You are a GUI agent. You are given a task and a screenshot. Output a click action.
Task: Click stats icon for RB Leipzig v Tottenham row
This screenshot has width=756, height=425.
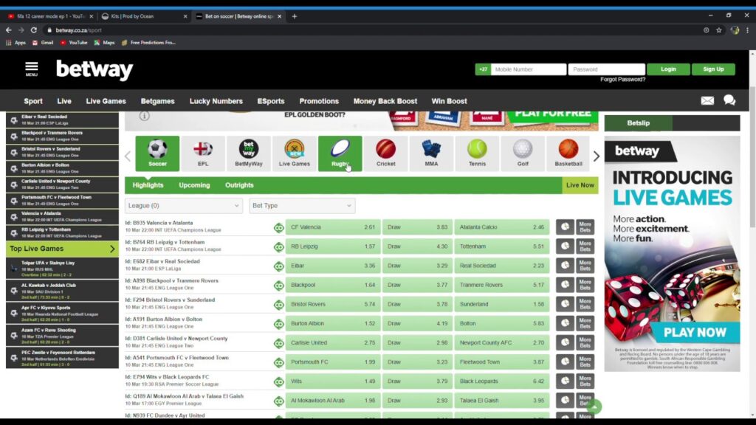[565, 246]
